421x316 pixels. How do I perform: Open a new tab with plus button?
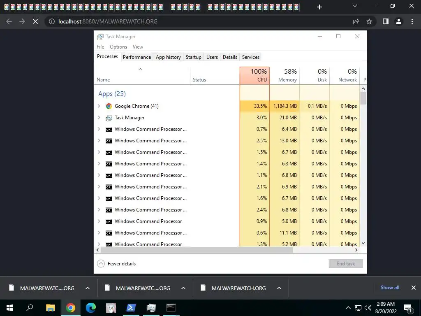coord(319,7)
